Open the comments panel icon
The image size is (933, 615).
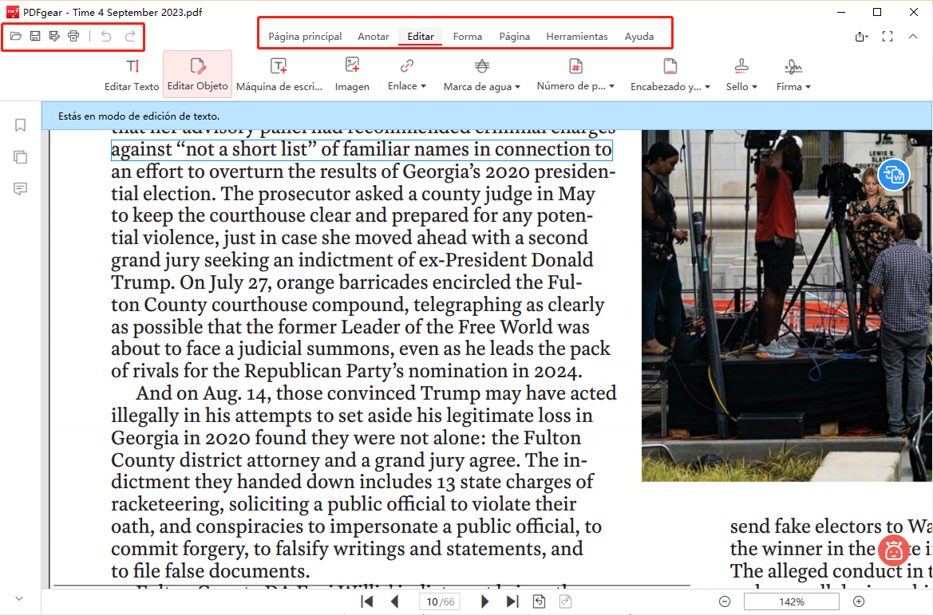pyautogui.click(x=20, y=188)
